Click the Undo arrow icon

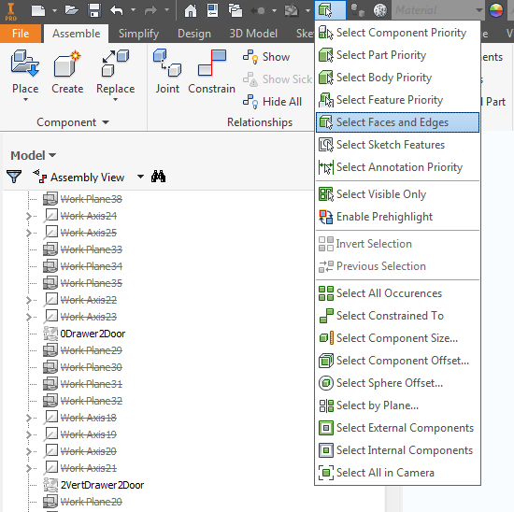[117, 10]
